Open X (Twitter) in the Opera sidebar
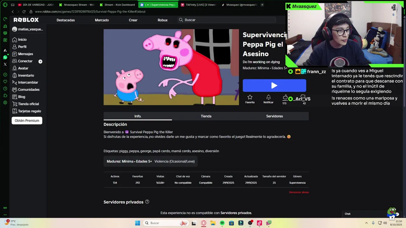406x228 pixels. coord(5,64)
